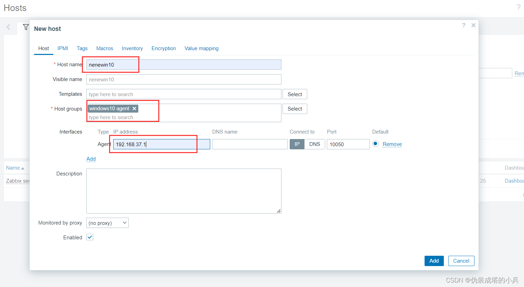Click the Visible name input field
This screenshot has height=287, width=524.
pyautogui.click(x=184, y=79)
